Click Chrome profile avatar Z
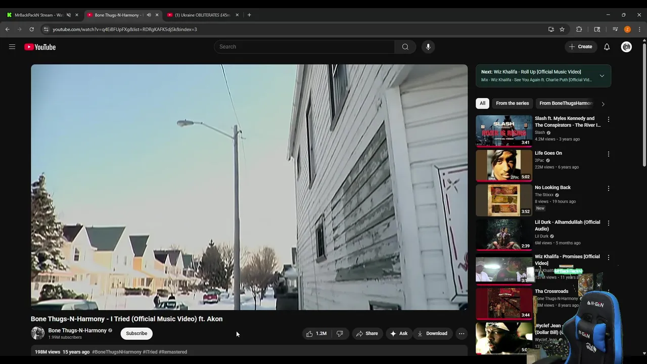This screenshot has width=647, height=364. [627, 29]
